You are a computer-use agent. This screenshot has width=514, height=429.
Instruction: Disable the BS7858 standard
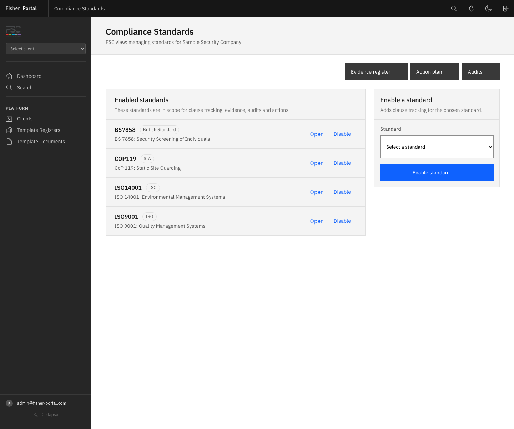click(x=342, y=134)
